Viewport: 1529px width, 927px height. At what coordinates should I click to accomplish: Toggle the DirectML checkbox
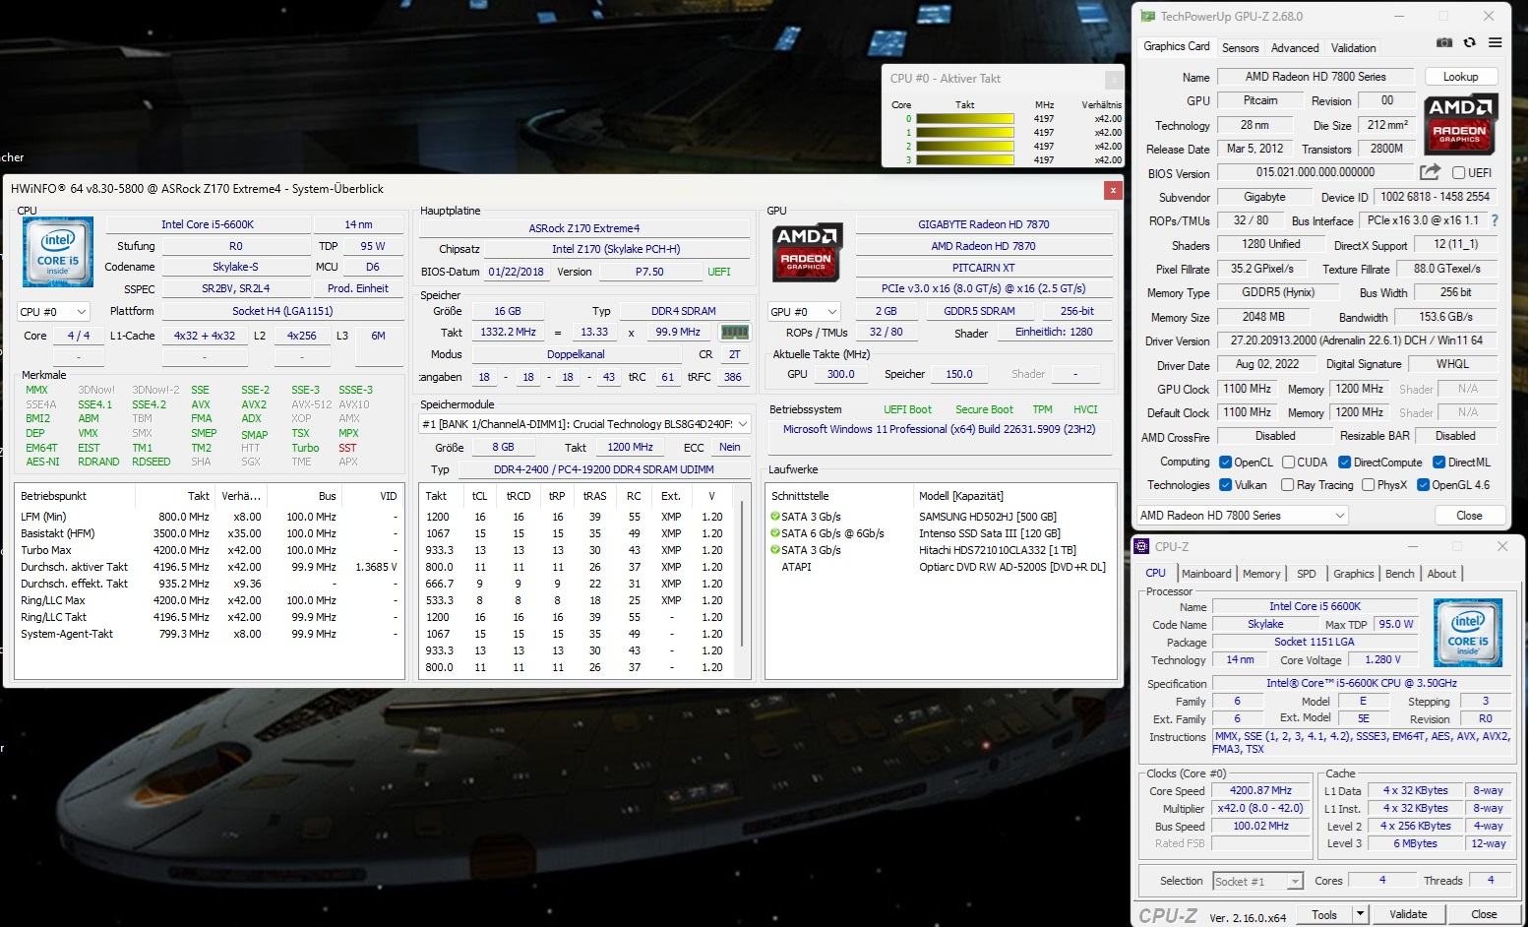click(1438, 462)
